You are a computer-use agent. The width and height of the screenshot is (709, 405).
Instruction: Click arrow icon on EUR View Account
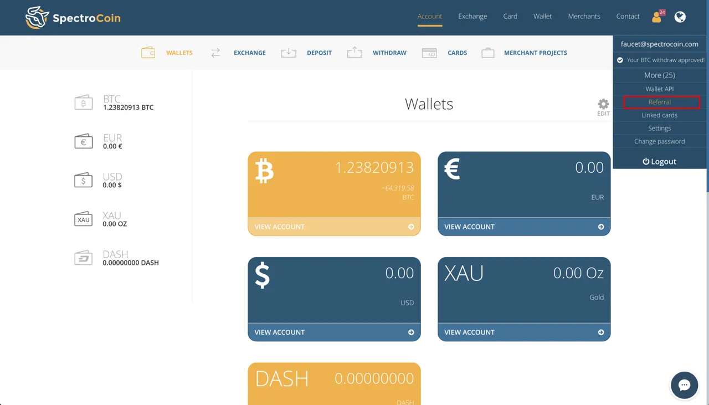click(x=601, y=227)
